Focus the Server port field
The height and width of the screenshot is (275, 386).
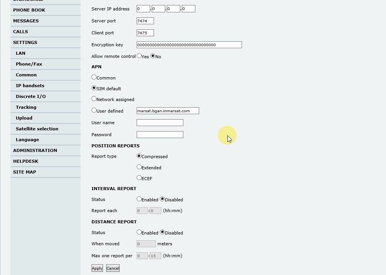coord(145,21)
